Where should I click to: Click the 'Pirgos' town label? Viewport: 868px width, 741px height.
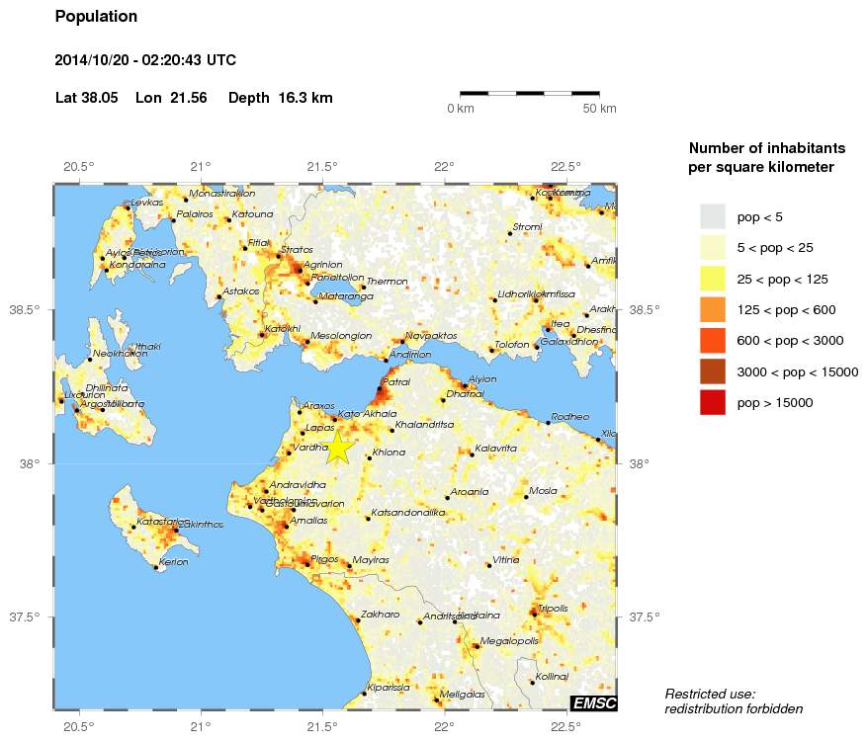(324, 559)
